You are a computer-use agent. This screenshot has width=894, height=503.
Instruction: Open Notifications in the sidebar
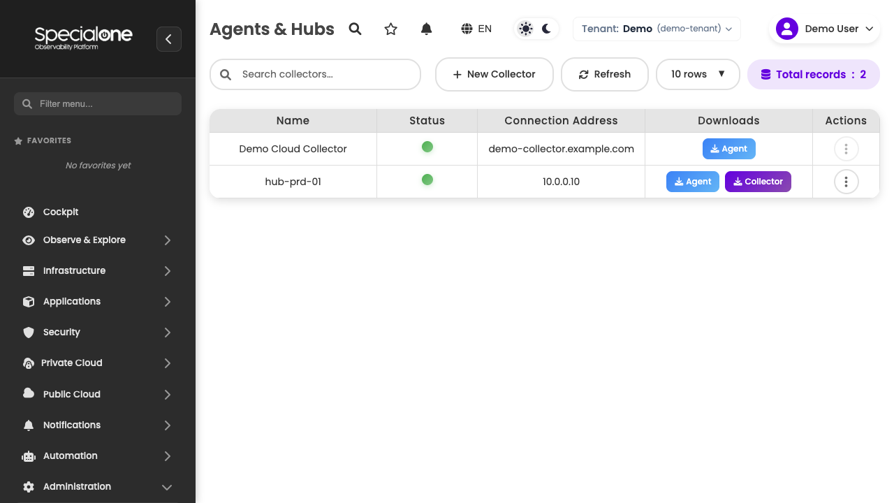[98, 425]
